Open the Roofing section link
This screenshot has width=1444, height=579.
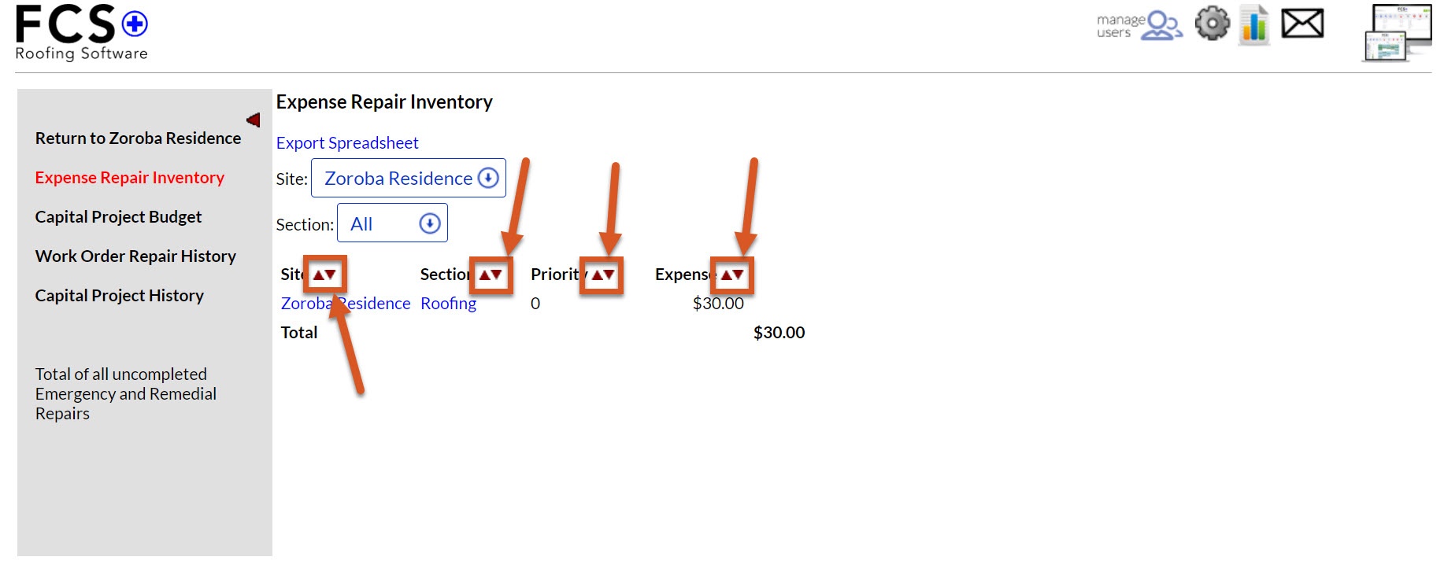click(x=448, y=303)
